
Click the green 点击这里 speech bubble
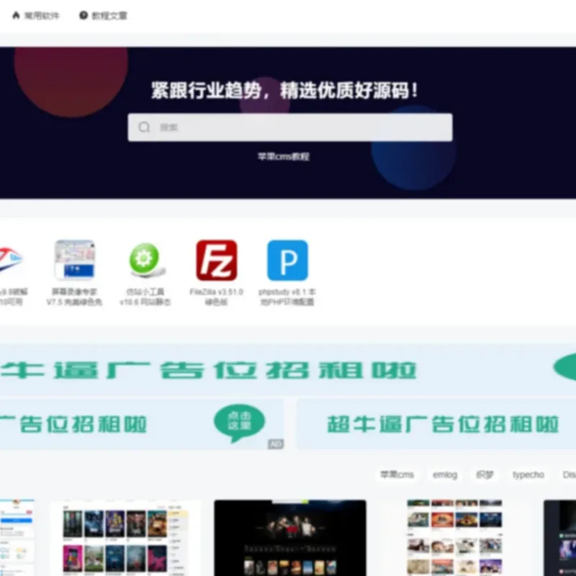click(240, 423)
